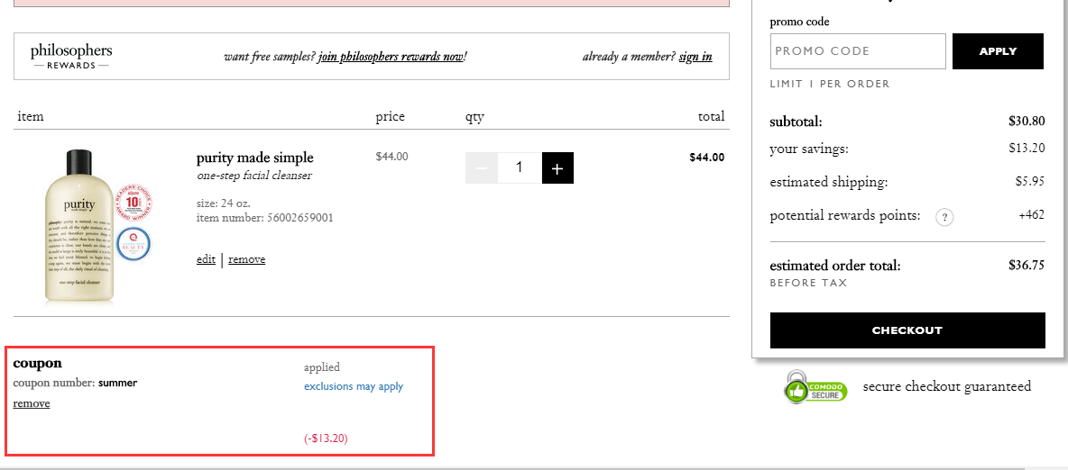
Task: Click the Comodo Secure badge icon
Action: point(815,386)
